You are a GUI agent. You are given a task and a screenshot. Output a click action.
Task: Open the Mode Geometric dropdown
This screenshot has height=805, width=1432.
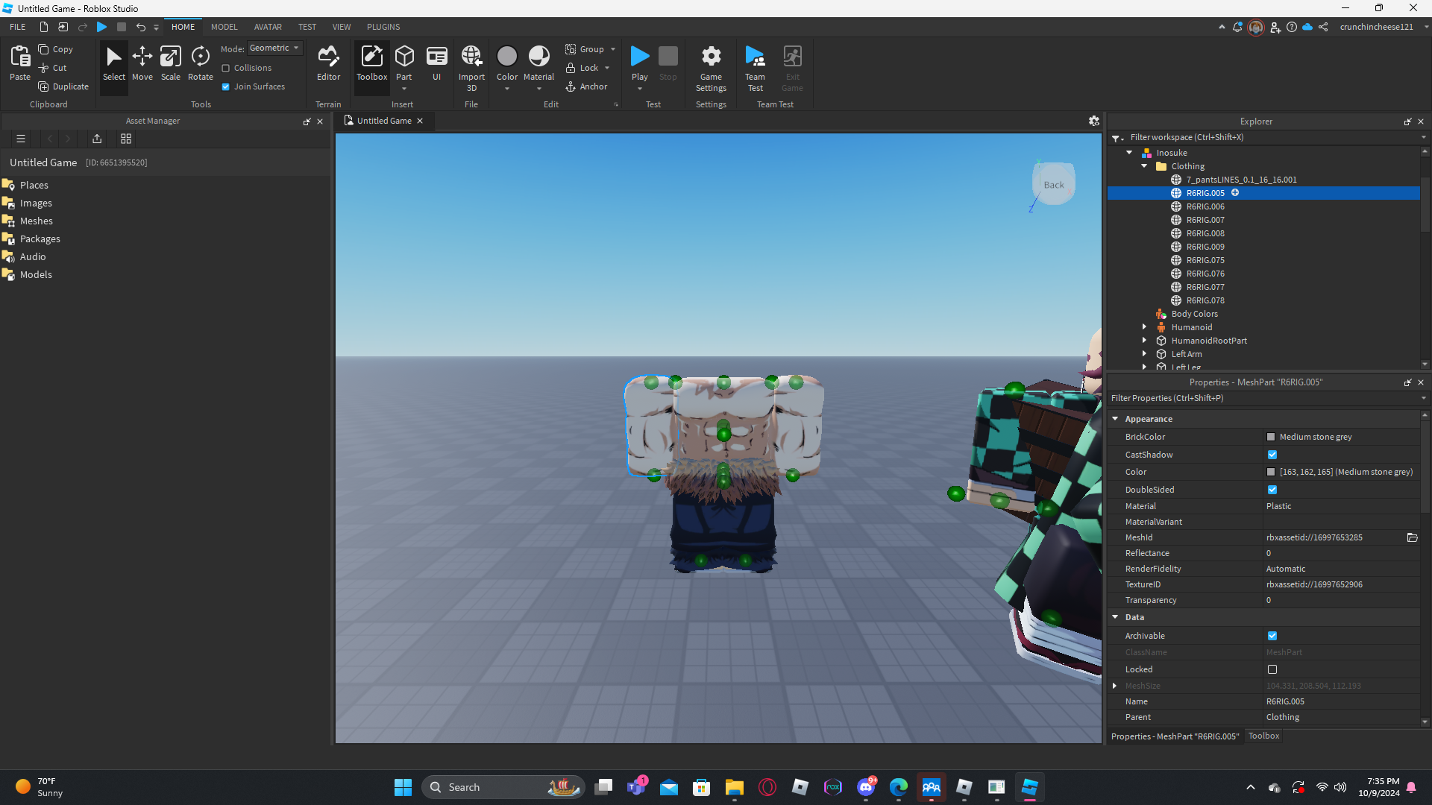[x=274, y=48]
